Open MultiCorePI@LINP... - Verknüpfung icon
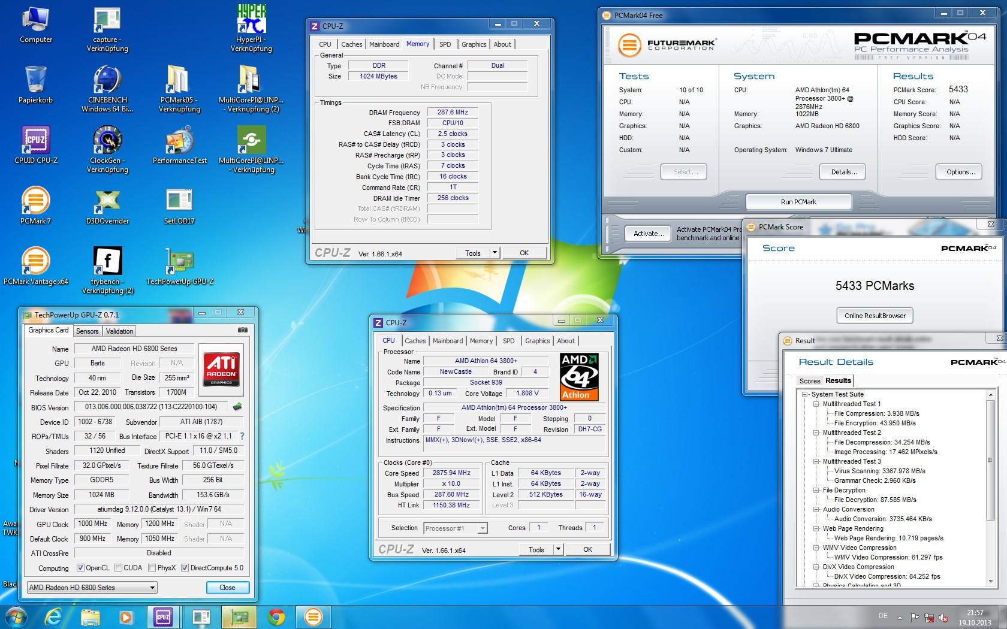The image size is (1007, 629). (252, 149)
